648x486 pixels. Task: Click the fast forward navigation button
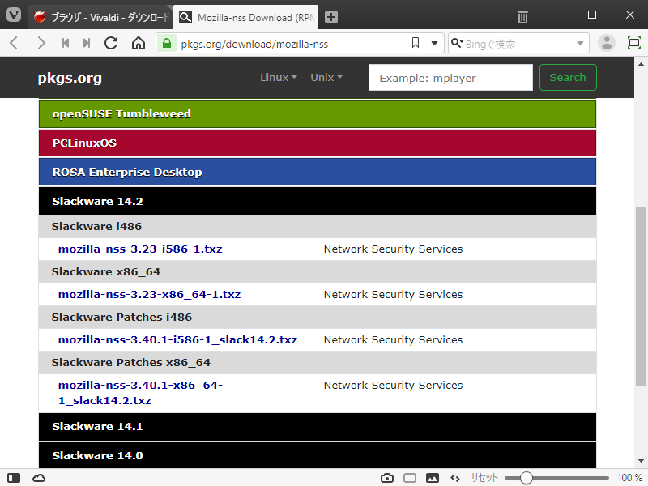[x=87, y=43]
